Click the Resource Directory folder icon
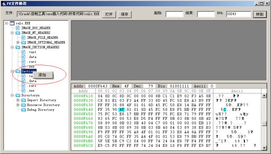This screenshot has width=271, height=154. pos(24,105)
